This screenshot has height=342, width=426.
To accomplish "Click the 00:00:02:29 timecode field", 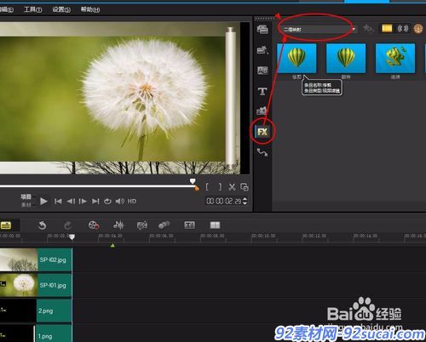I will tap(223, 202).
